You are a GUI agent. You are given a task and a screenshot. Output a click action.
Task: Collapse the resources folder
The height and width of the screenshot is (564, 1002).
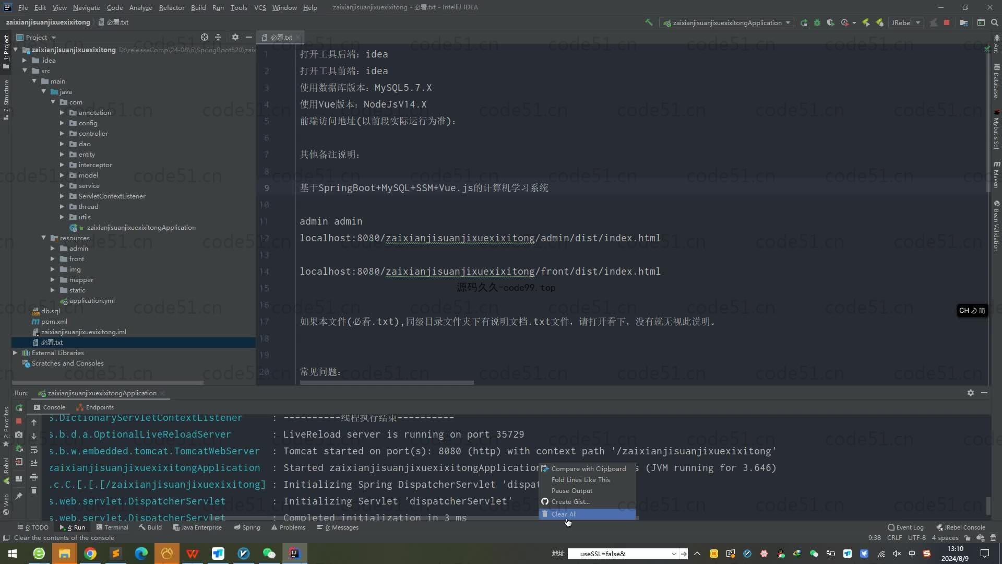pos(44,238)
